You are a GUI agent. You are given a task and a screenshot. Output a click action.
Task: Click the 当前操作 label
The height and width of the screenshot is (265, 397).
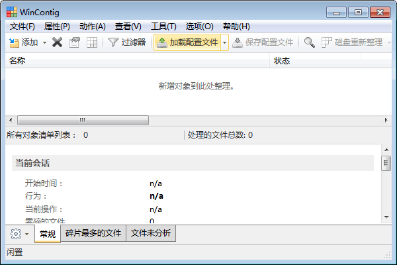43,209
